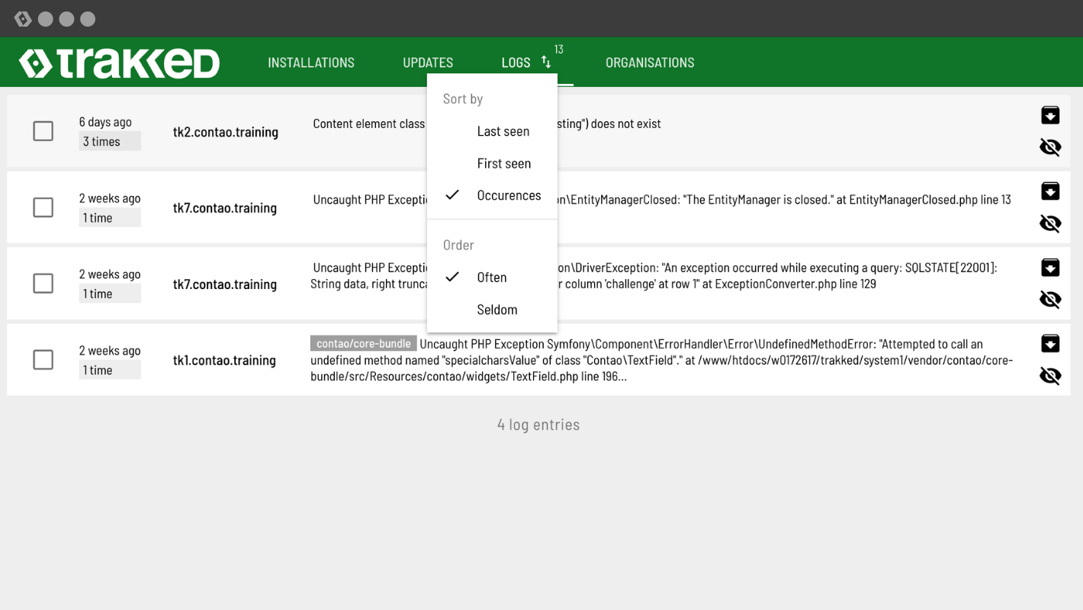Archive the EntityManagerClosed log entry

pos(1050,191)
